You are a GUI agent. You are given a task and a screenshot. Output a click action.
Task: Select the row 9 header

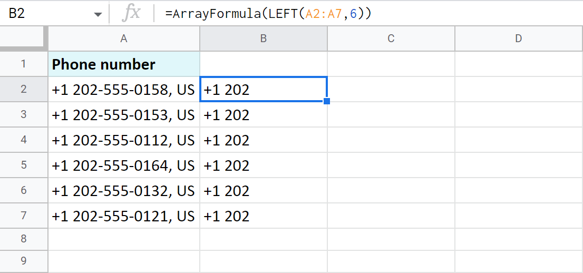click(x=24, y=261)
